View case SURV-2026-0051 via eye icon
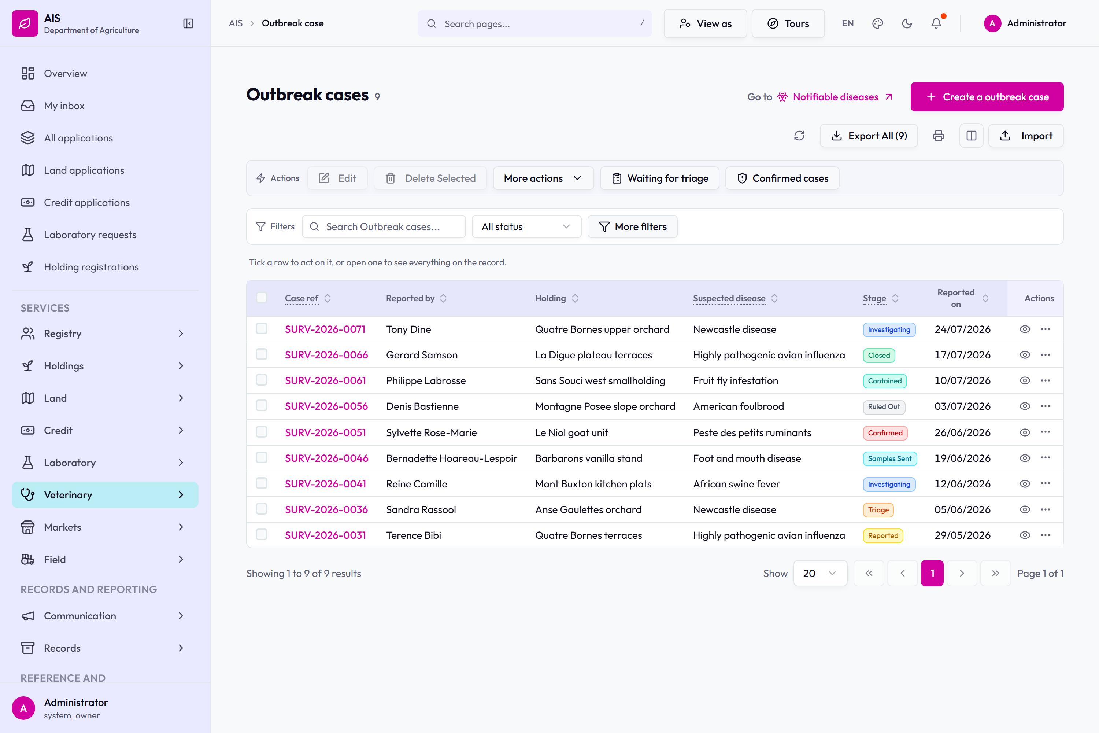1099x733 pixels. tap(1025, 432)
